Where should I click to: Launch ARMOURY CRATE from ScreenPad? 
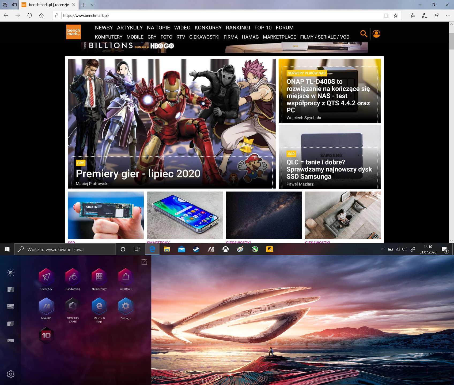tap(73, 306)
